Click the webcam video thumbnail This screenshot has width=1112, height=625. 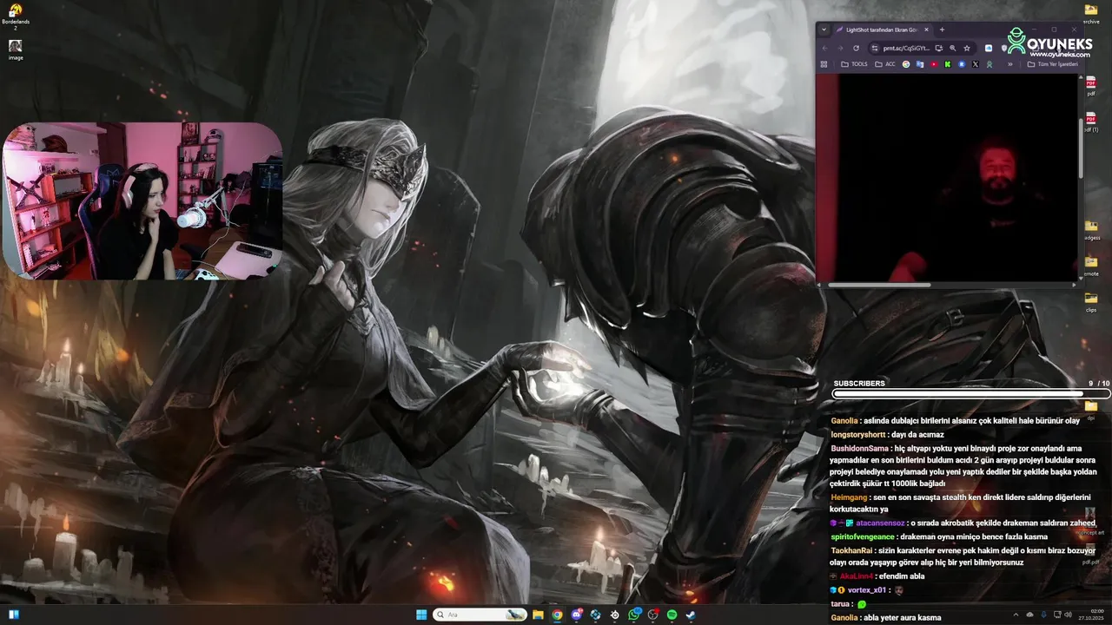(x=143, y=201)
